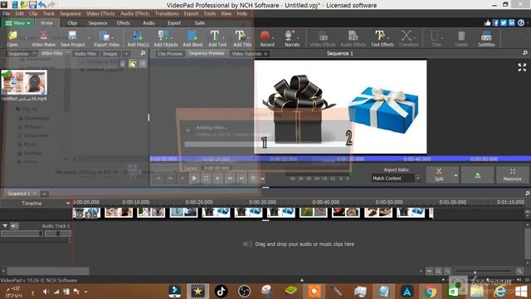531x299 pixels.
Task: Open TikTok from the taskbar
Action: [221, 292]
